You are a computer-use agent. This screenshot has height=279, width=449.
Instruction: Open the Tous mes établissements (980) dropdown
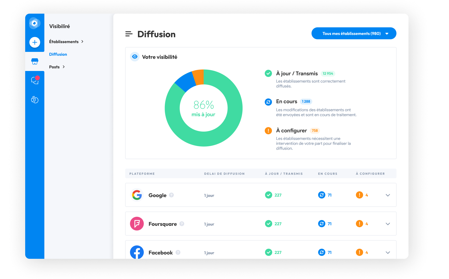point(354,33)
